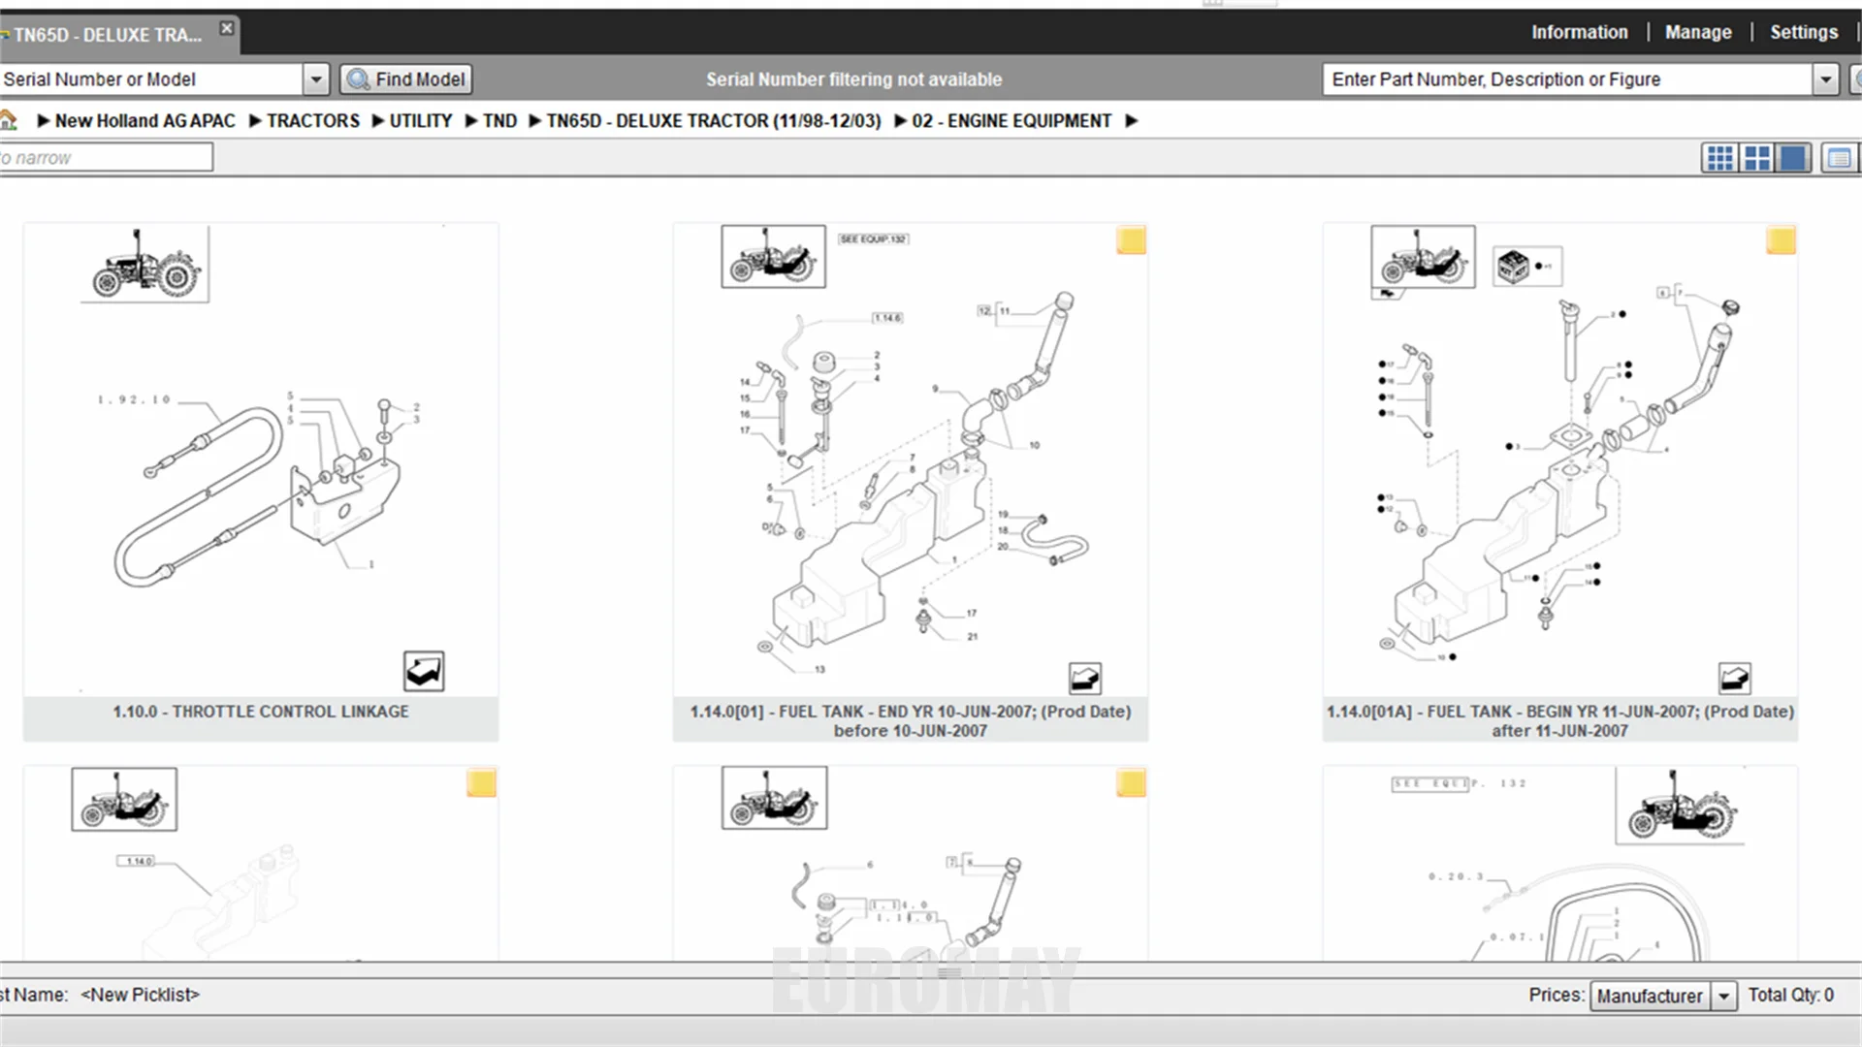Select the large single thumbnail view
Image resolution: width=1862 pixels, height=1047 pixels.
pyautogui.click(x=1793, y=158)
